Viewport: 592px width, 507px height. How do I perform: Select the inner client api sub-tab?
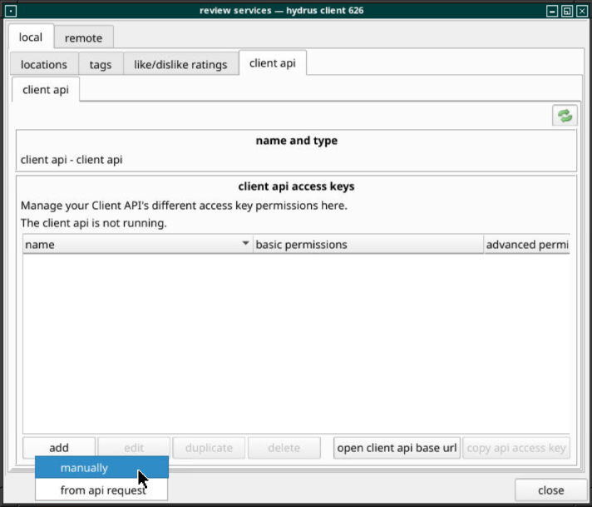pyautogui.click(x=46, y=90)
